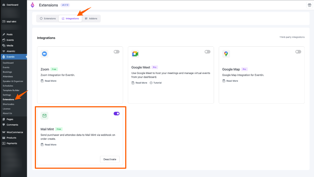Open Eventin Dashboard submenu item
Screen dimensions: 314x177
click(8, 63)
